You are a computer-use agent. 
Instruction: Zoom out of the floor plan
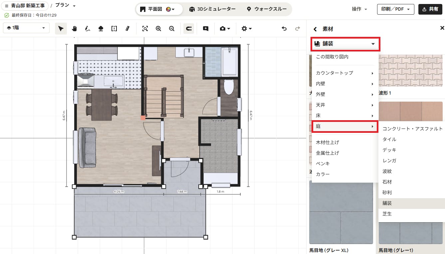pyautogui.click(x=171, y=29)
